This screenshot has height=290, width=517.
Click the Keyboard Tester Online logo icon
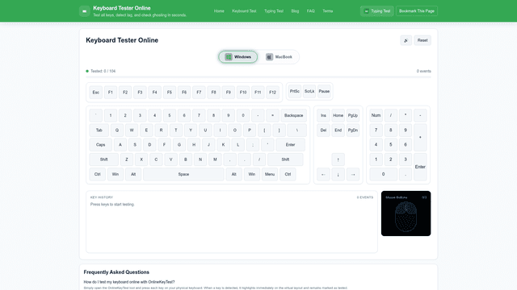point(84,11)
